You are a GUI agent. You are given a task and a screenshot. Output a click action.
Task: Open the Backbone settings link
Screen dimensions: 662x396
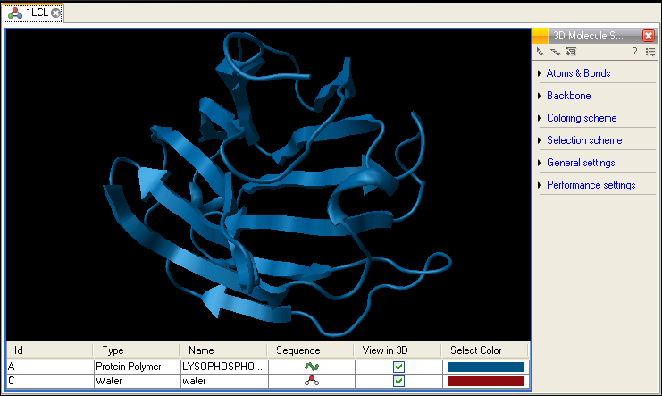(x=569, y=96)
